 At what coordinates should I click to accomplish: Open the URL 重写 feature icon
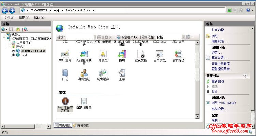pos(65,54)
